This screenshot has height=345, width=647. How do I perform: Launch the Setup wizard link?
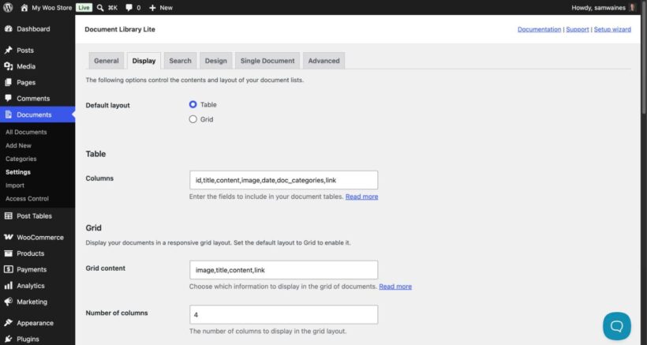point(612,29)
